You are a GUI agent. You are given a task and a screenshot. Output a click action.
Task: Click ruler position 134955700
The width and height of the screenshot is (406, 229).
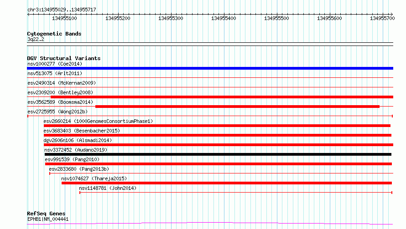tap(382, 18)
